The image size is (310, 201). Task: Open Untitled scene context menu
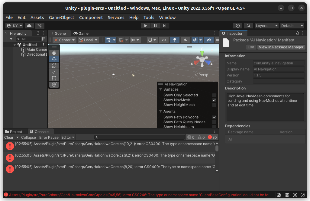point(44,45)
